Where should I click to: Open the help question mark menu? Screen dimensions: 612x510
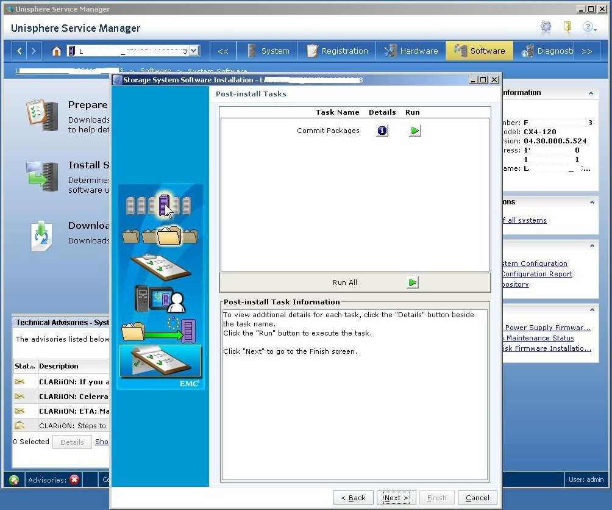pos(589,27)
